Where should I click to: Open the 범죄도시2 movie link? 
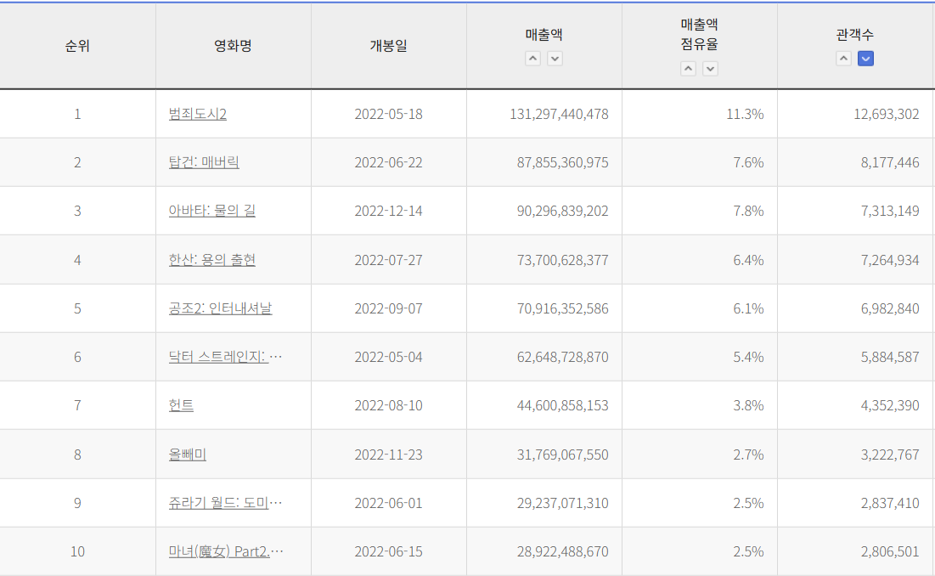[x=197, y=114]
